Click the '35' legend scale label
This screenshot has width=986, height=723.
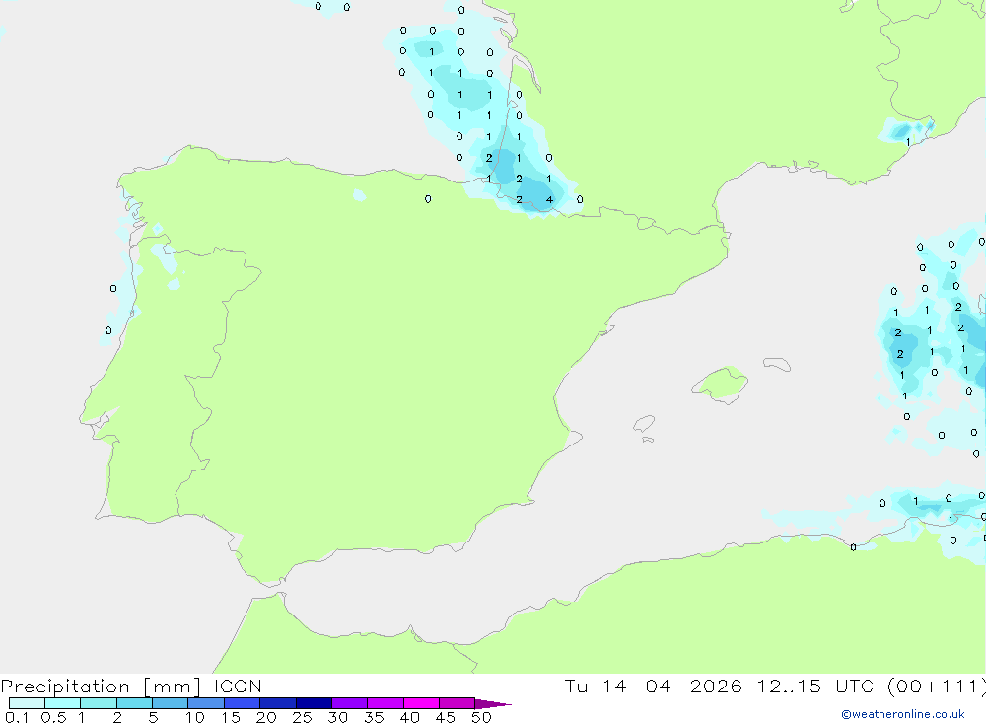coord(374,717)
